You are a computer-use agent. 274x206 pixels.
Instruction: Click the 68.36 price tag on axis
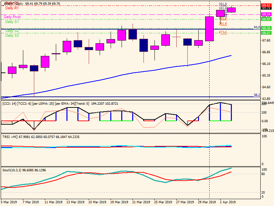pos(266,28)
